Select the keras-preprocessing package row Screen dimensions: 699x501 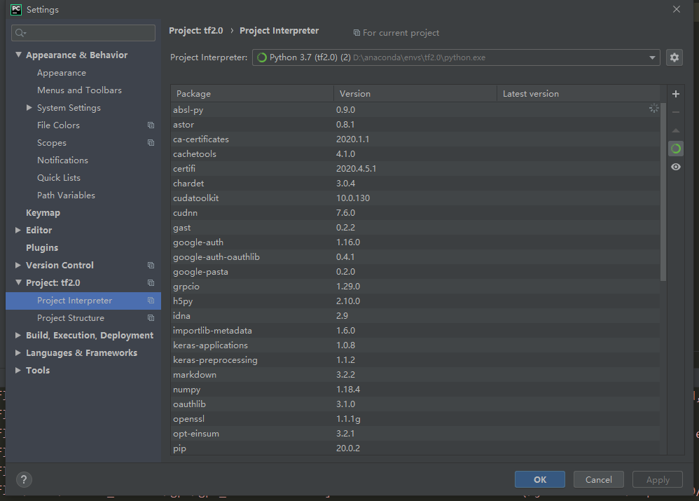(415, 360)
